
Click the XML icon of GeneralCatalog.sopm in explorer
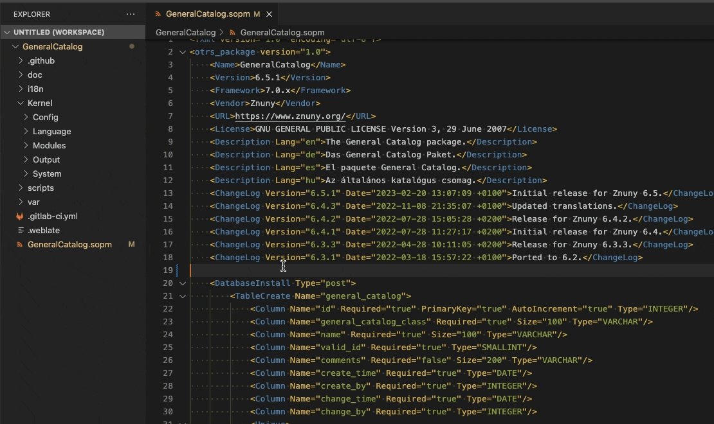click(20, 245)
